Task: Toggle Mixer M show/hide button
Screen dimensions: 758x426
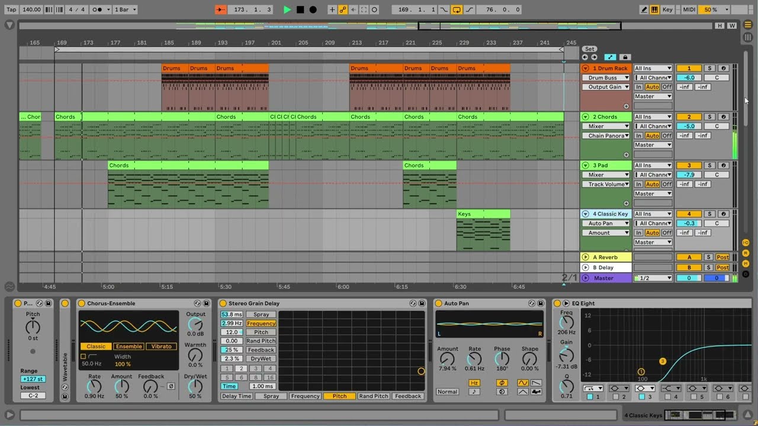Action: point(746,263)
